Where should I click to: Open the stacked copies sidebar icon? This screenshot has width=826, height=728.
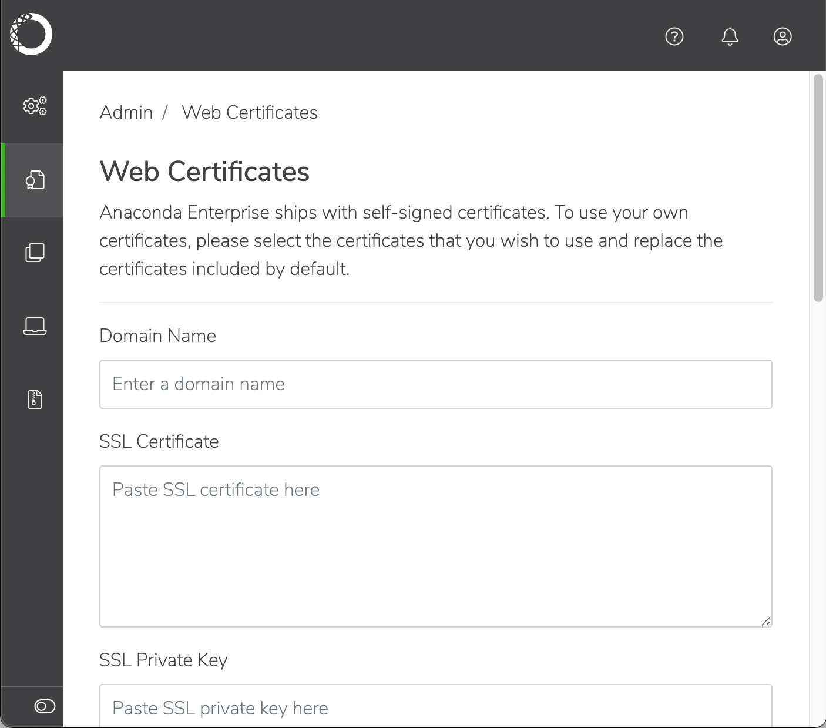(x=35, y=253)
